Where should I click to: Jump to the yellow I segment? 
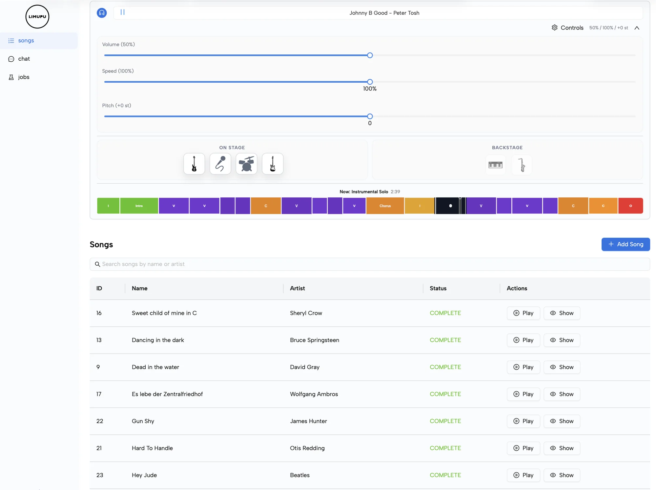pos(420,206)
